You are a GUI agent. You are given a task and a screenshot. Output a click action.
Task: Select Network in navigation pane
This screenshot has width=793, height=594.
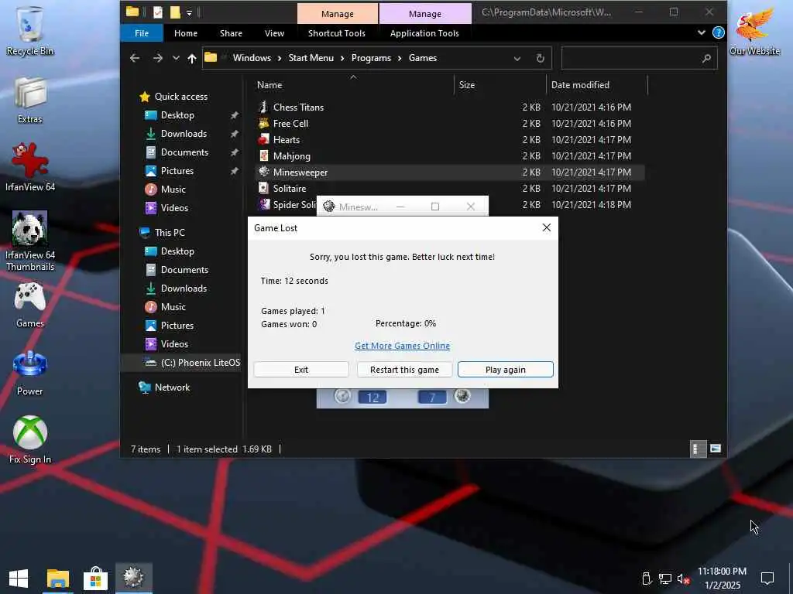[x=172, y=387]
